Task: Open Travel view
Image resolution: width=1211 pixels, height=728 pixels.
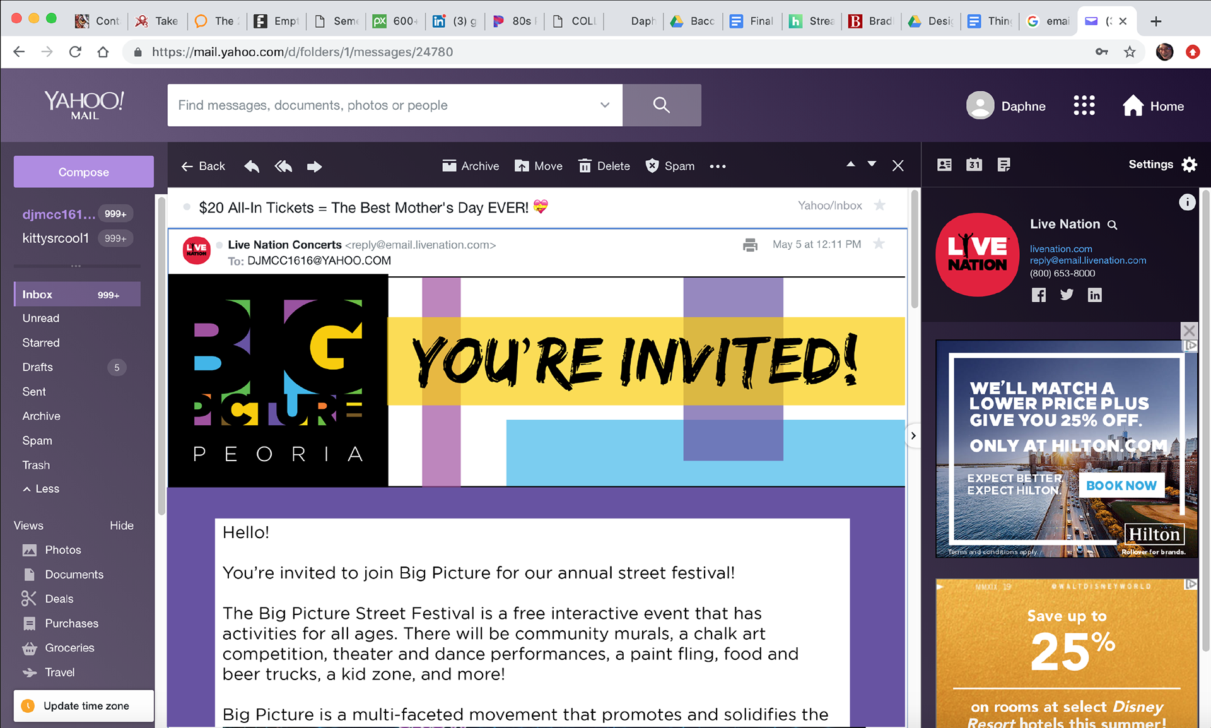Action: pos(49,672)
